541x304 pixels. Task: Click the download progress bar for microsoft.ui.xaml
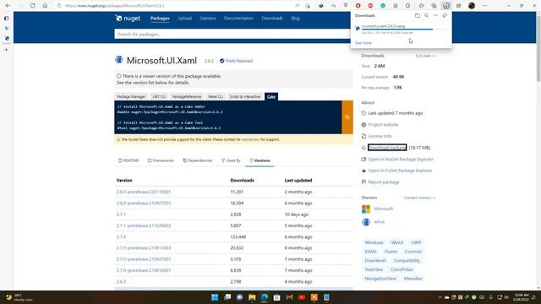(x=404, y=30)
